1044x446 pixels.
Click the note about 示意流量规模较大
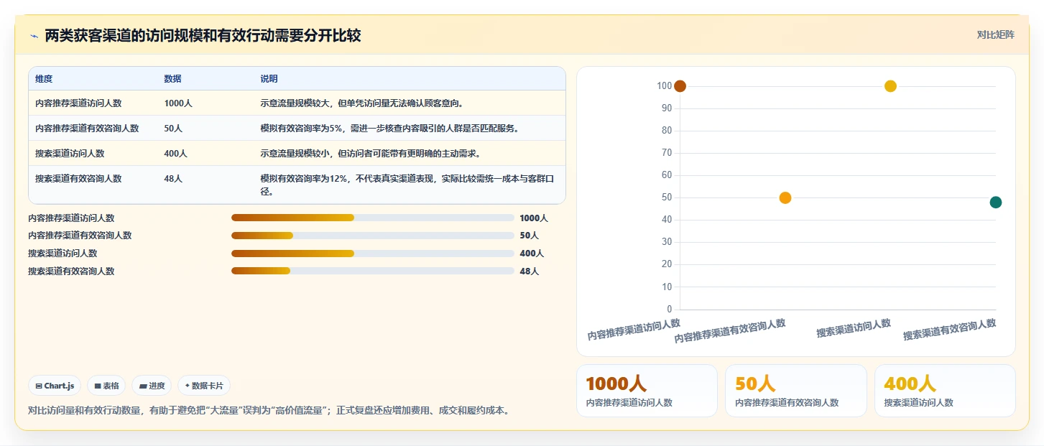(361, 103)
